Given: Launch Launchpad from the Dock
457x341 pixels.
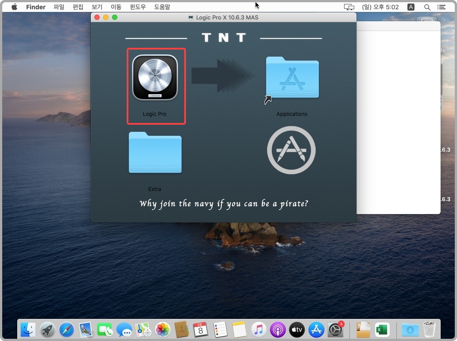Looking at the screenshot, I should click(47, 330).
